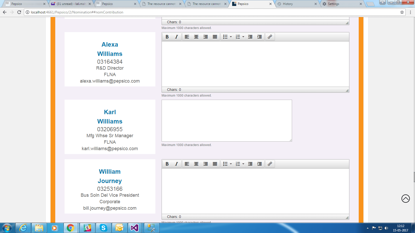
Task: Click the volume icon in system tray
Action: (386, 228)
